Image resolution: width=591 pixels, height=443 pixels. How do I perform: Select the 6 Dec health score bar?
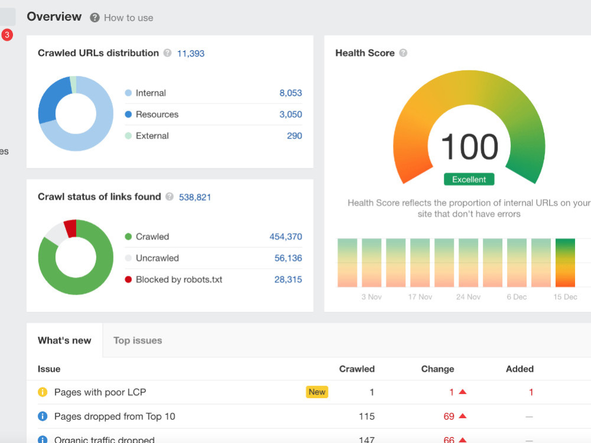(x=517, y=263)
